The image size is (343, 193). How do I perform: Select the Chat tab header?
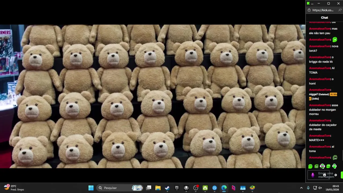(x=325, y=18)
